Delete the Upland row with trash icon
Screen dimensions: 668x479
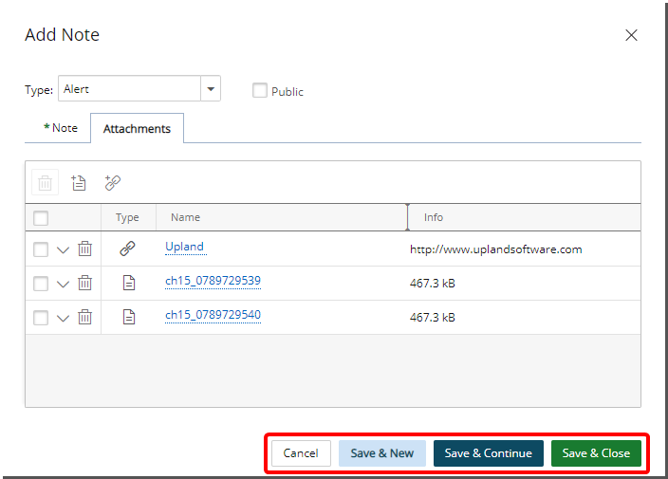point(84,249)
